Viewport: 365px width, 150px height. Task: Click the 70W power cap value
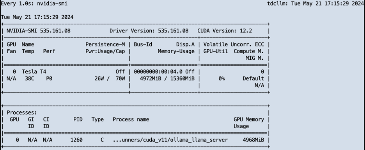click(x=120, y=79)
